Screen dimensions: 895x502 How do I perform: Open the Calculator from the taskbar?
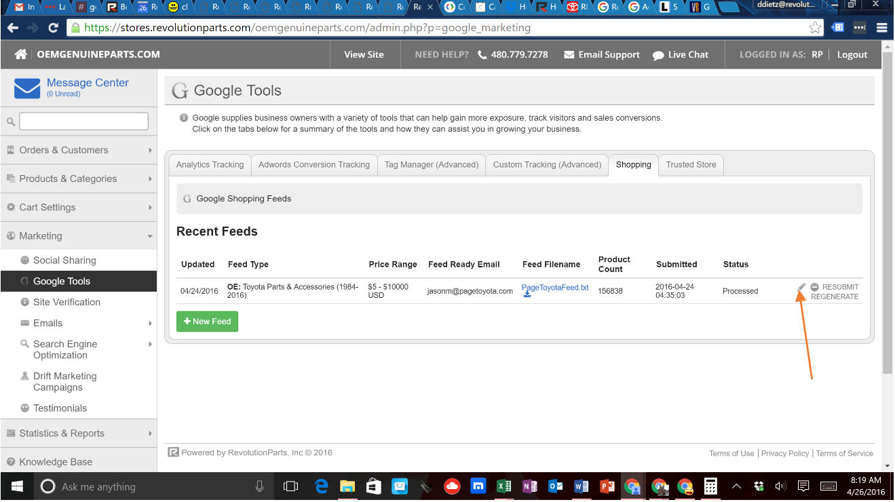click(710, 486)
